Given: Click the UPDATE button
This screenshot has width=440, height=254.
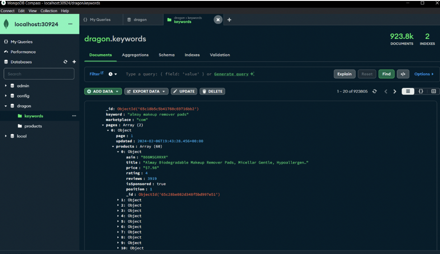Looking at the screenshot, I should (x=184, y=91).
